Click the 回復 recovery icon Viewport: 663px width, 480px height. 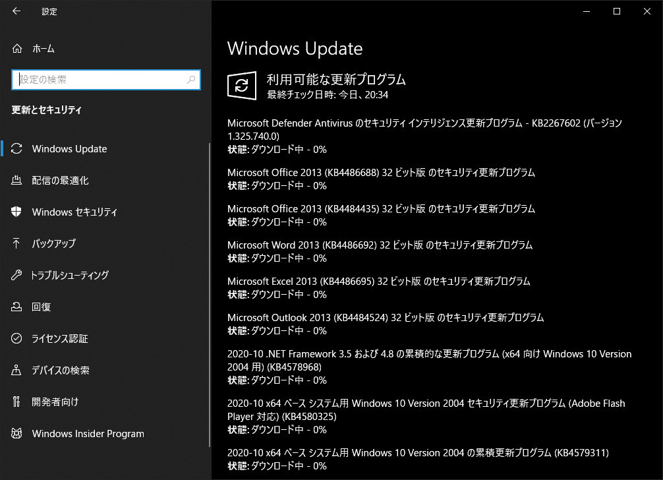16,307
